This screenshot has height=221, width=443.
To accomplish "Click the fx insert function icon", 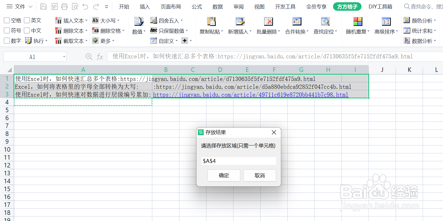I will pyautogui.click(x=100, y=57).
